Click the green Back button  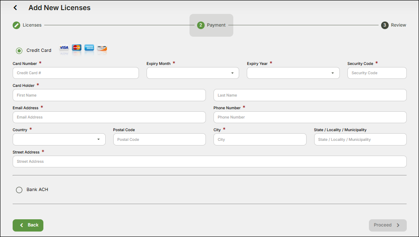point(28,225)
